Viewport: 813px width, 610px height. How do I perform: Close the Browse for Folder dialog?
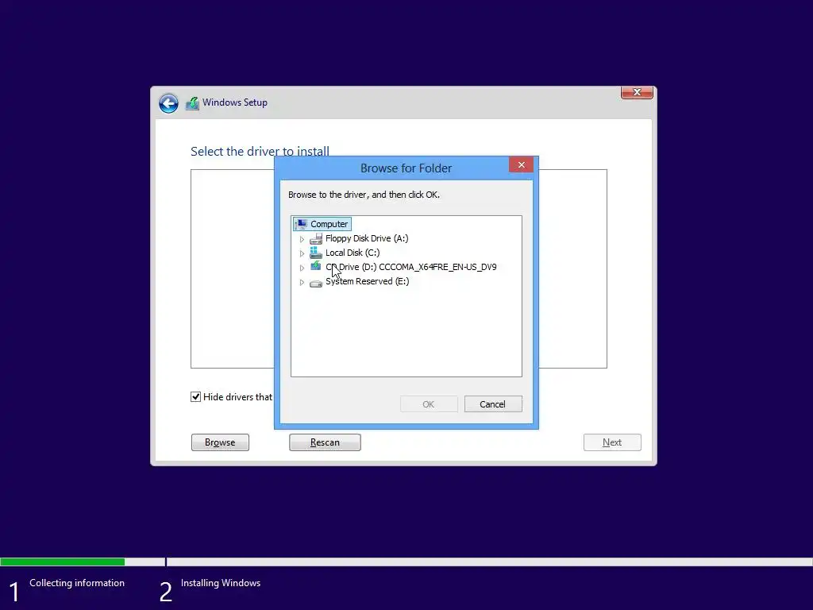pos(521,165)
